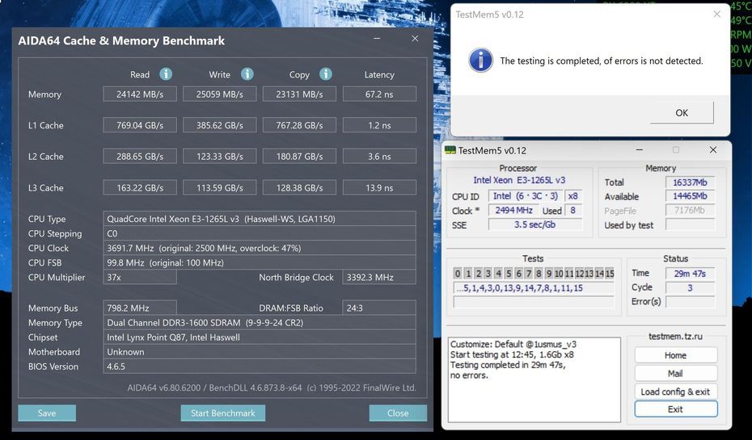The image size is (752, 440).
Task: Open the TestMem5 Home page button
Action: pos(675,355)
